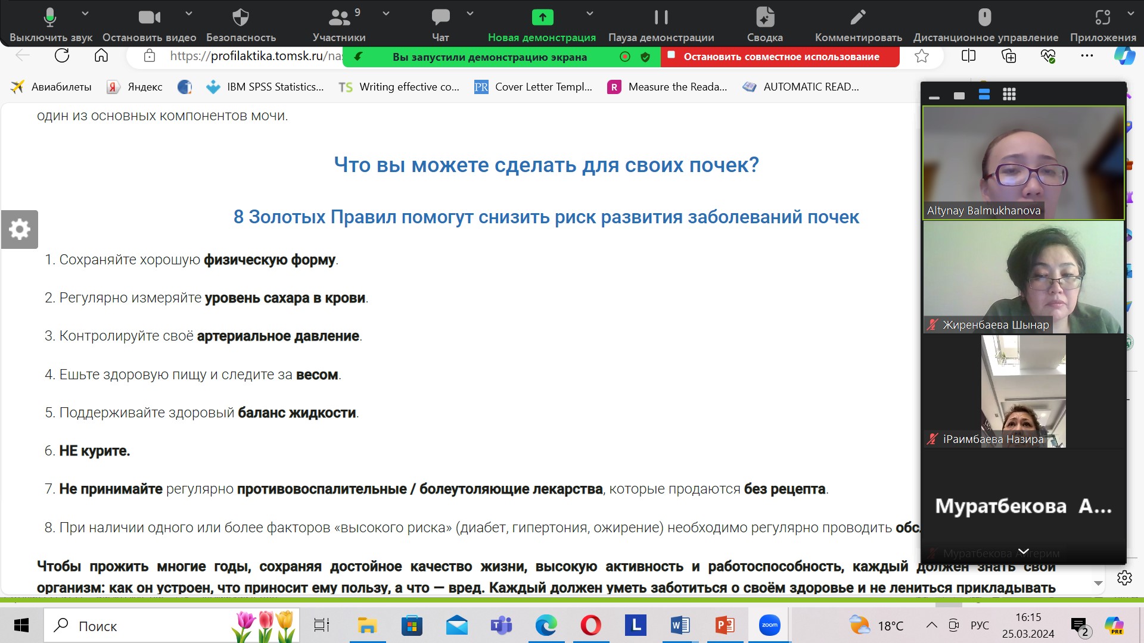Image resolution: width=1144 pixels, height=643 pixels.
Task: Click the profilaktika.tomsk.ru address bar
Action: click(x=256, y=56)
